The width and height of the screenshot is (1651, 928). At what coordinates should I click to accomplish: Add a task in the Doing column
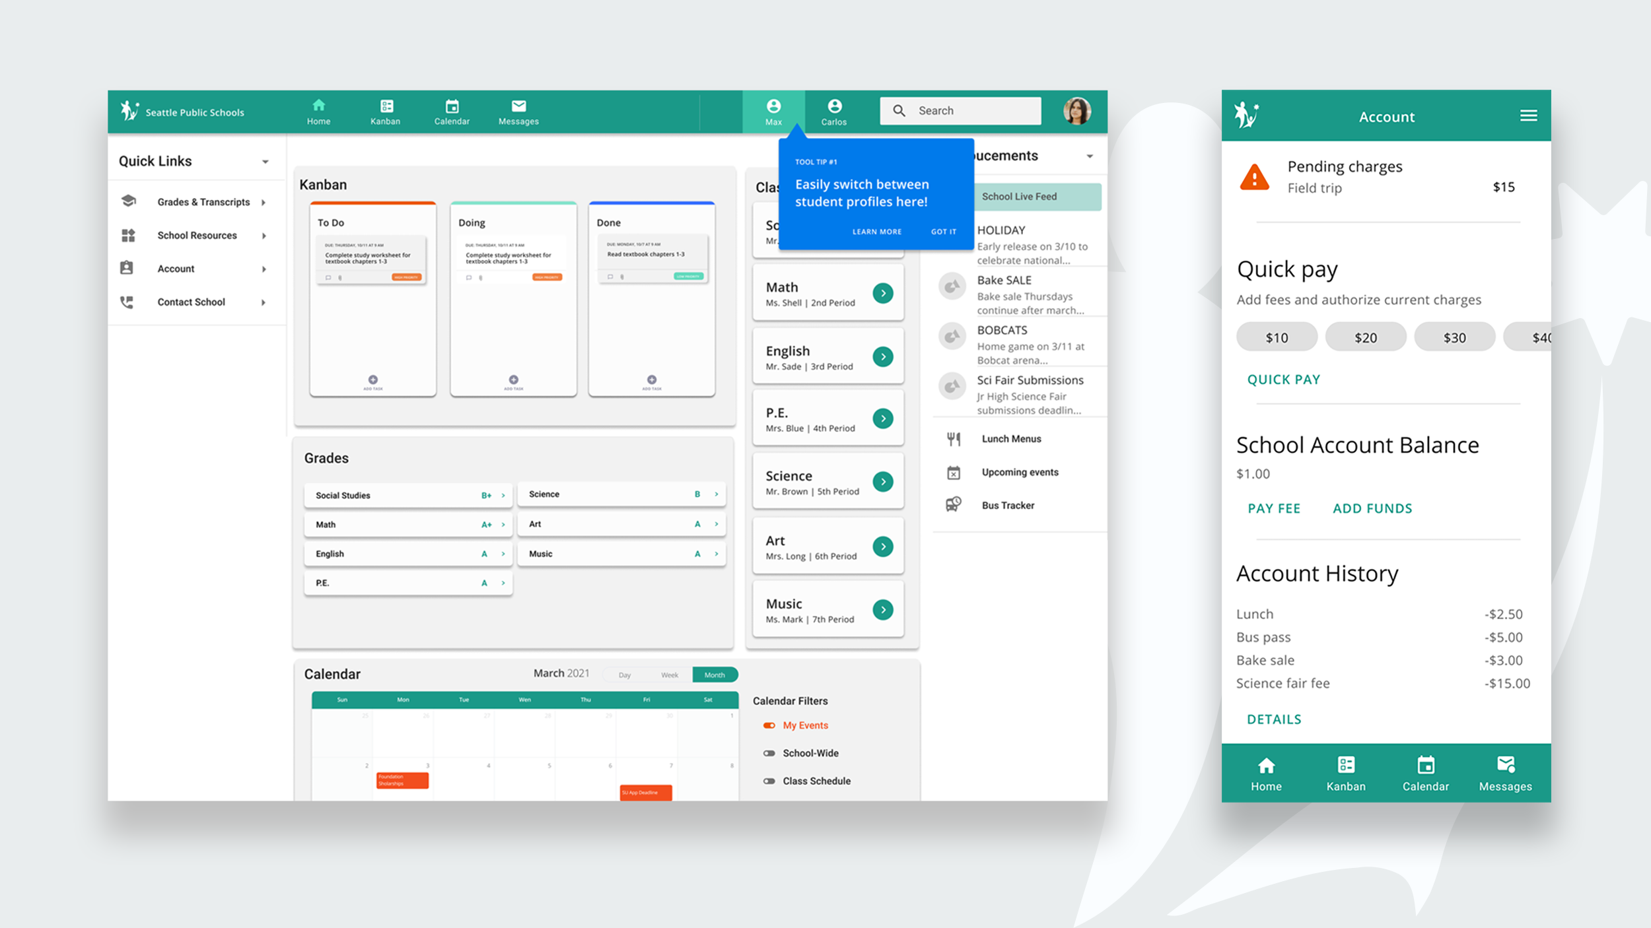coord(514,382)
